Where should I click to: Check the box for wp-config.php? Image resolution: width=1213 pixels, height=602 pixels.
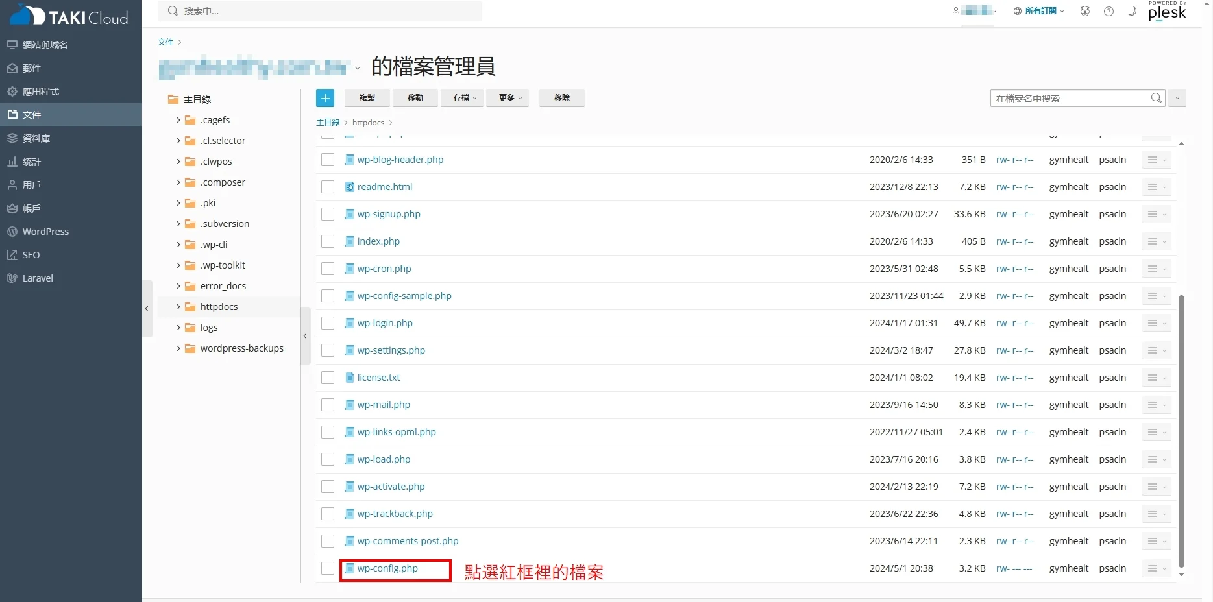click(x=328, y=568)
